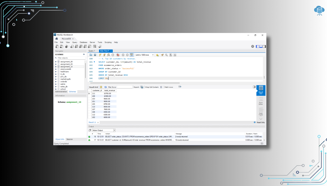Rollback transaction X icon
The image size is (327, 186).
click(x=127, y=55)
